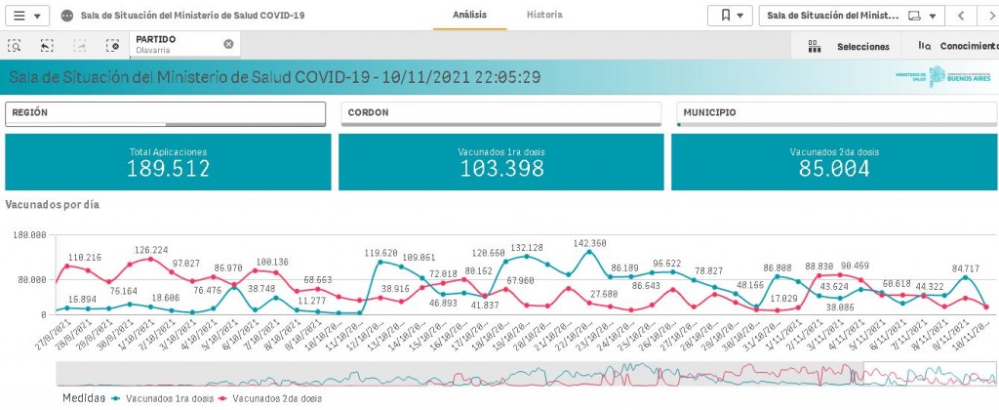Open the MUNICIPIO filter pane
The width and height of the screenshot is (999, 410).
pos(836,114)
